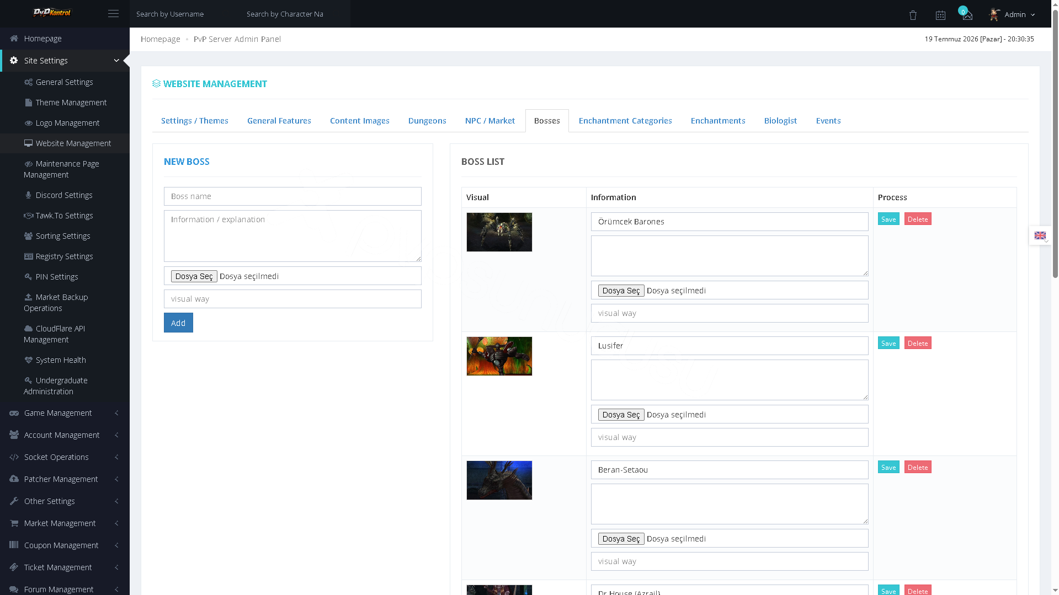1059x595 pixels.
Task: Expand Market Management arrow
Action: (116, 523)
